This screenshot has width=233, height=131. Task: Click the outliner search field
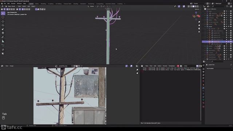pos(218,7)
